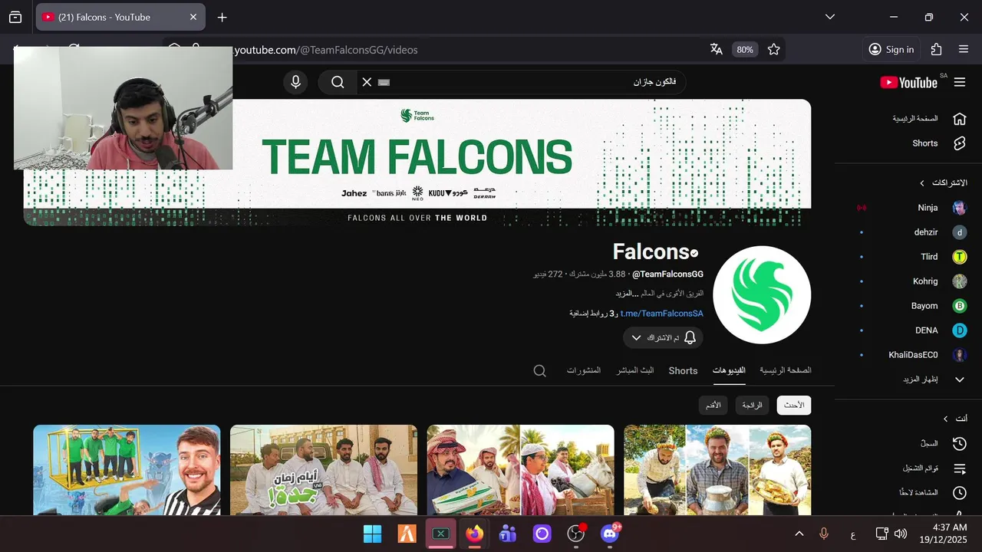This screenshot has width=982, height=552.
Task: Click the taskbar volume speaker icon
Action: click(901, 534)
